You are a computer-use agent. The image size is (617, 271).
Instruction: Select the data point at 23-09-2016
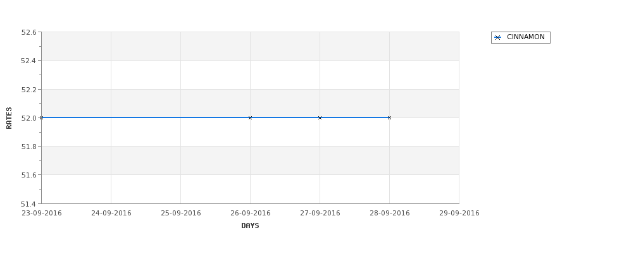tap(41, 118)
